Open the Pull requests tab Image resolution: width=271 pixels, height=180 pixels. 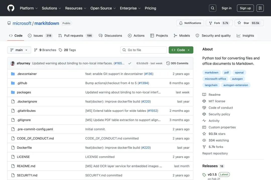click(73, 35)
